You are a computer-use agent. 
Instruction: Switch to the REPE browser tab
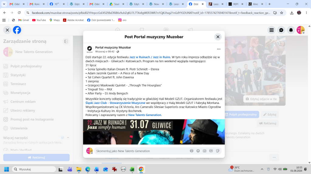[236, 4]
